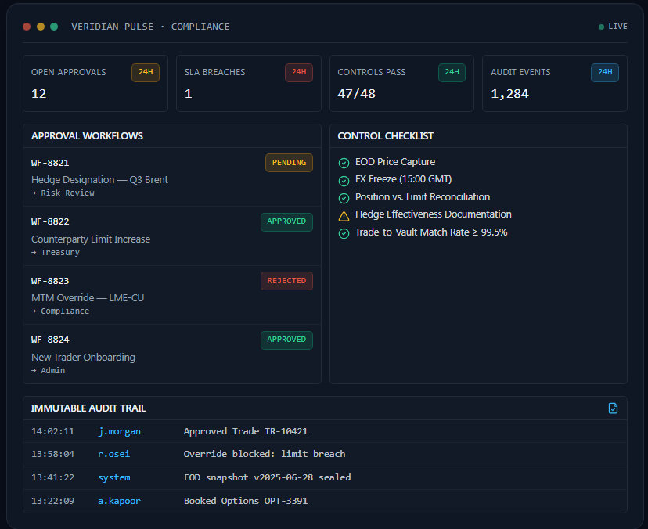Click the LIVE status text
Screen dimensions: 648x529
point(617,27)
